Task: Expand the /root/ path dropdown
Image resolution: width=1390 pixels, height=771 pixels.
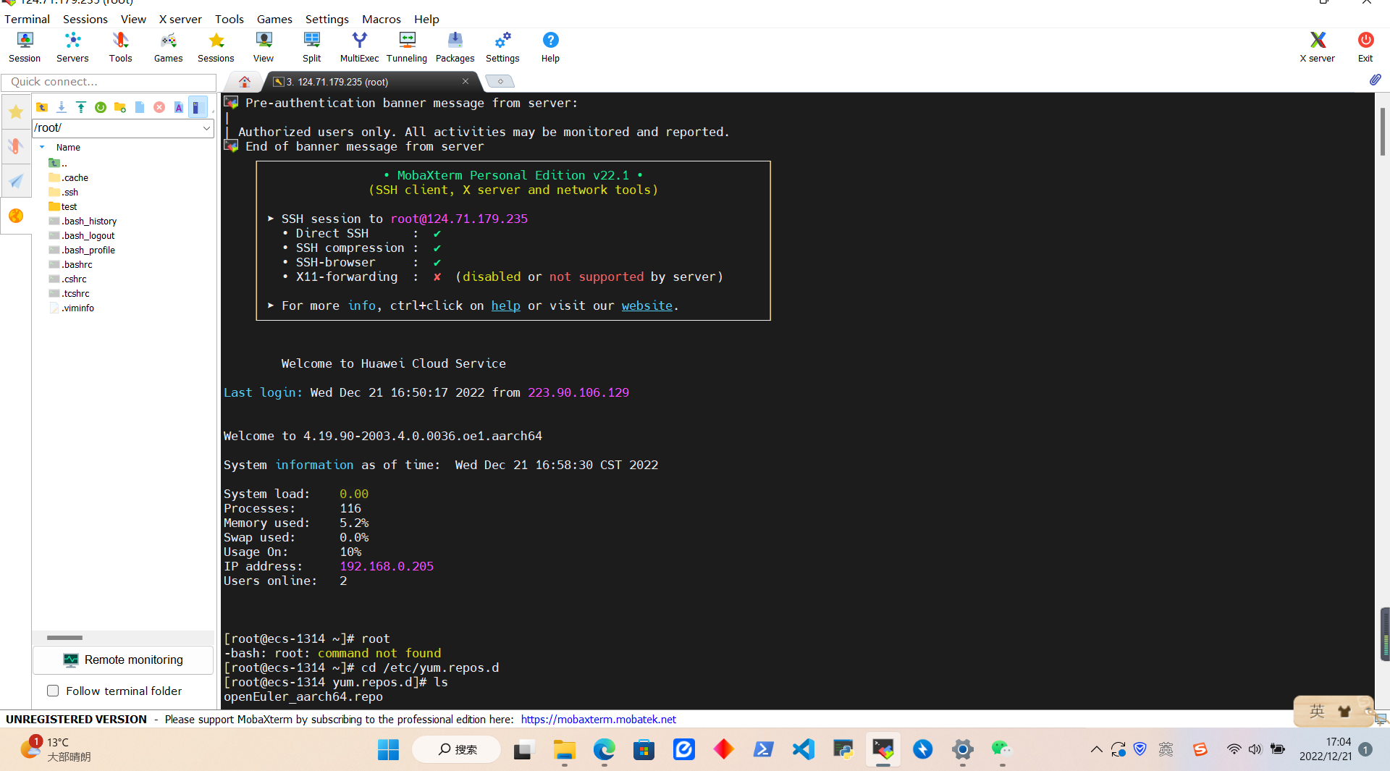Action: [206, 128]
